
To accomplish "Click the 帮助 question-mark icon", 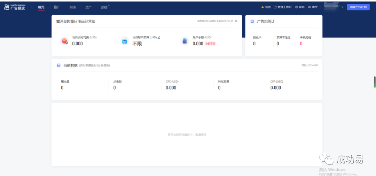I will [x=296, y=7].
